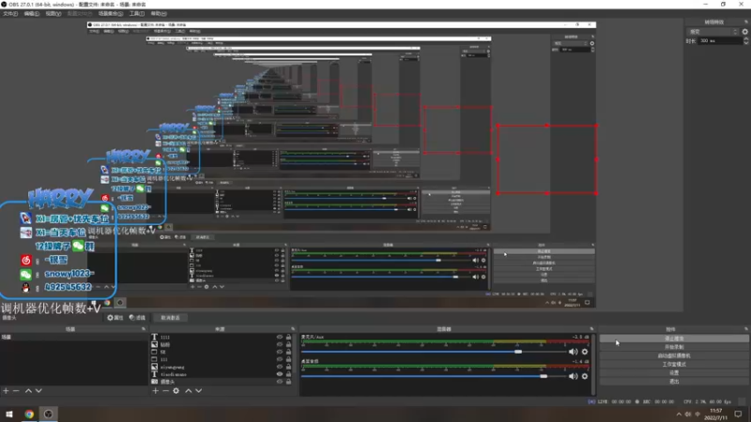Open 设置 settings from Controls
Image resolution: width=751 pixels, height=422 pixels.
coord(674,372)
